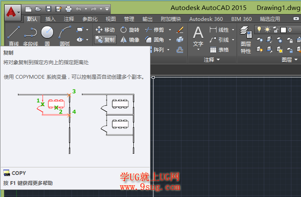Activate the Trim (修剪) command
The image size is (301, 197).
coord(155,30)
